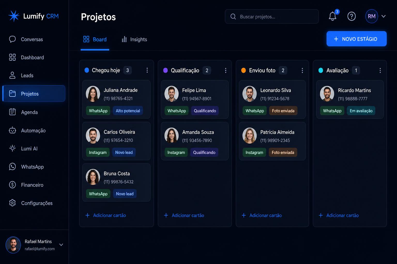
Task: Open Leads in the sidebar
Action: [x=34, y=75]
